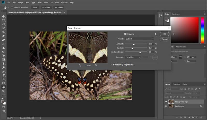Switch to the Channels tab
Image resolution: width=207 pixels, height=120 pixels.
coord(176,84)
